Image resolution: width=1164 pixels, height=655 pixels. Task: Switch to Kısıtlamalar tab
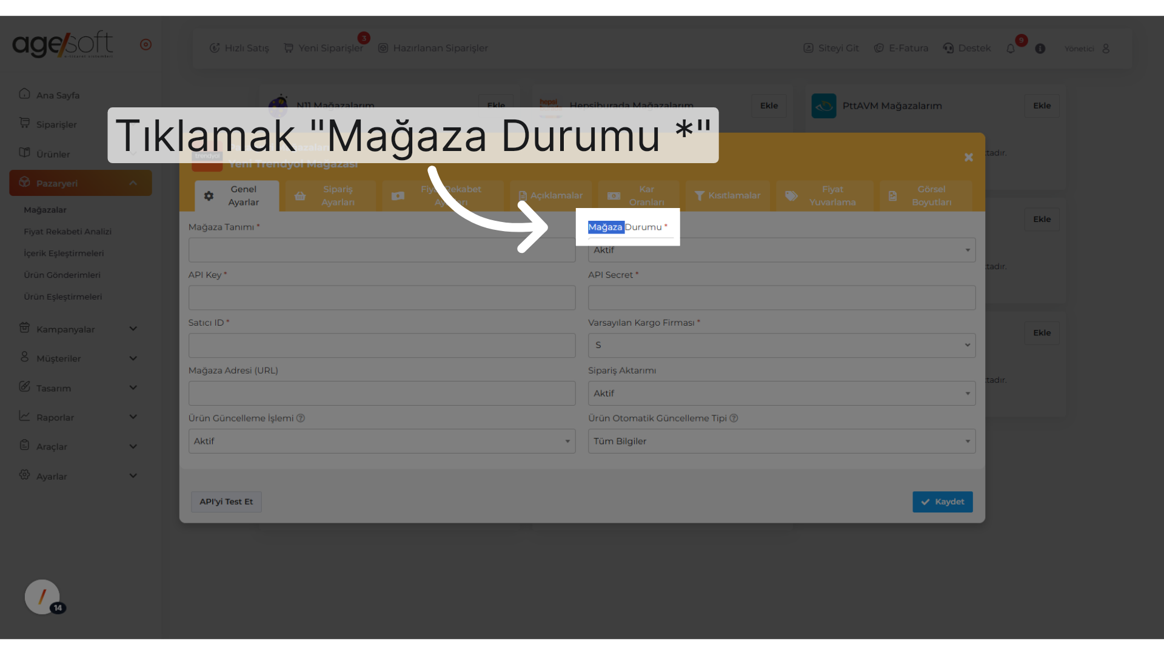pyautogui.click(x=727, y=195)
